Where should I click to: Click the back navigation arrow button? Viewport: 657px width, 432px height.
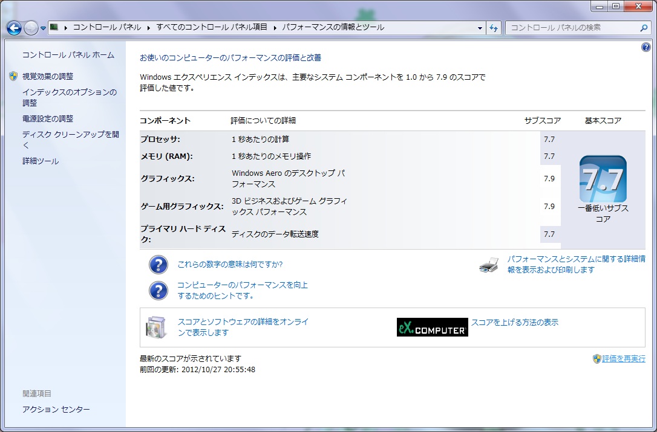coord(14,28)
